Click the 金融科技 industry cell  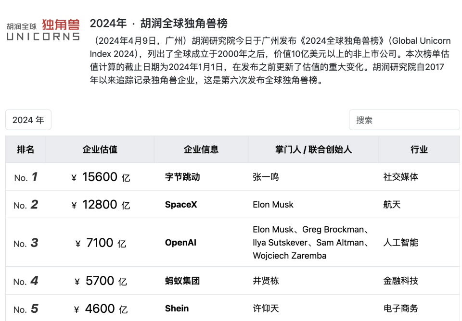[400, 281]
